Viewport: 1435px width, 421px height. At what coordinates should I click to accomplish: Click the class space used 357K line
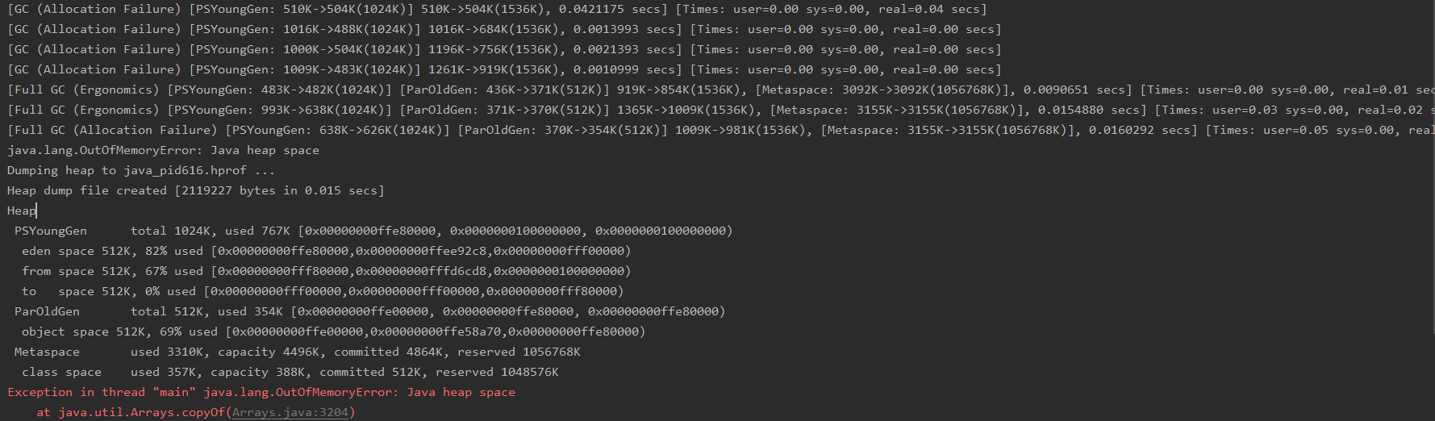(290, 372)
